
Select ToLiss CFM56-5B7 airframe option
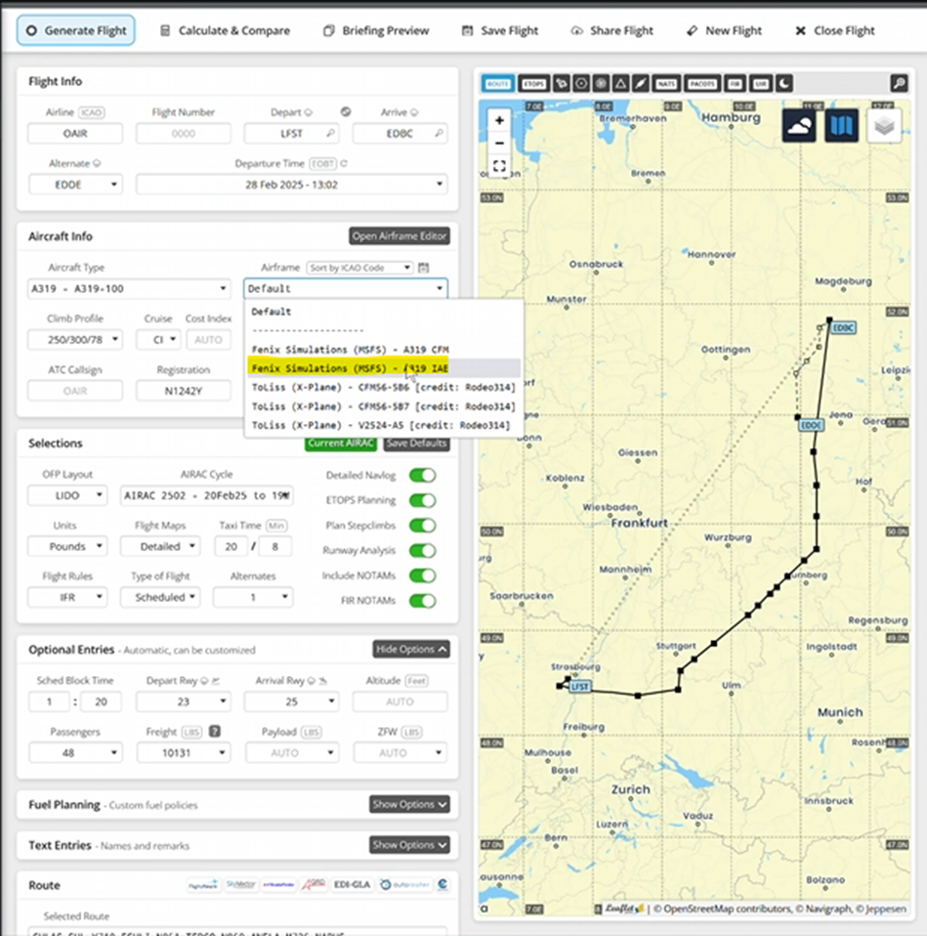pos(384,406)
